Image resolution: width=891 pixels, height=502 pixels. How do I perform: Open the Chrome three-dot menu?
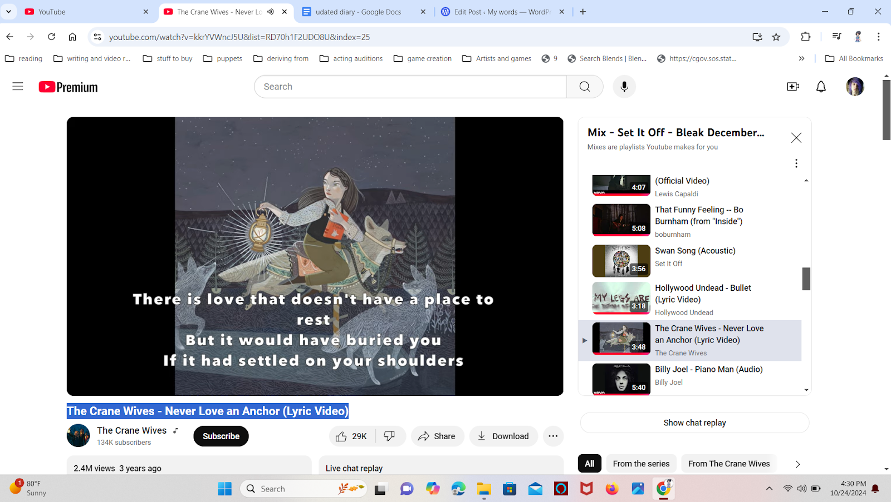[879, 37]
